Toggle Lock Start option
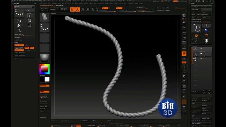Image resolution: width=226 pixels, height=127 pixels. pyautogui.click(x=19, y=50)
